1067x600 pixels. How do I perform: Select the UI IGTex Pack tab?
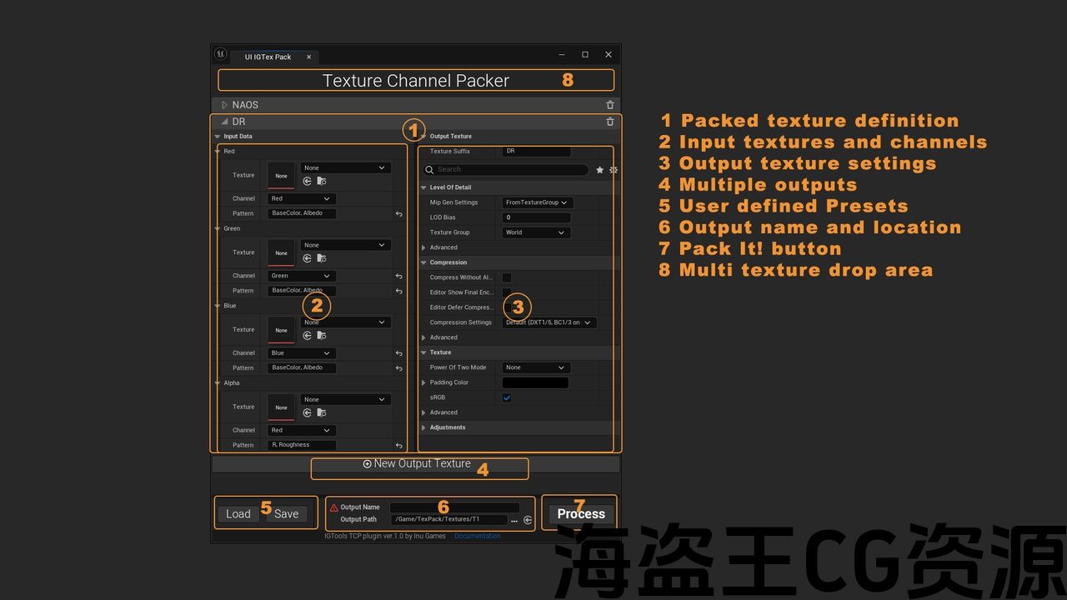pyautogui.click(x=268, y=57)
